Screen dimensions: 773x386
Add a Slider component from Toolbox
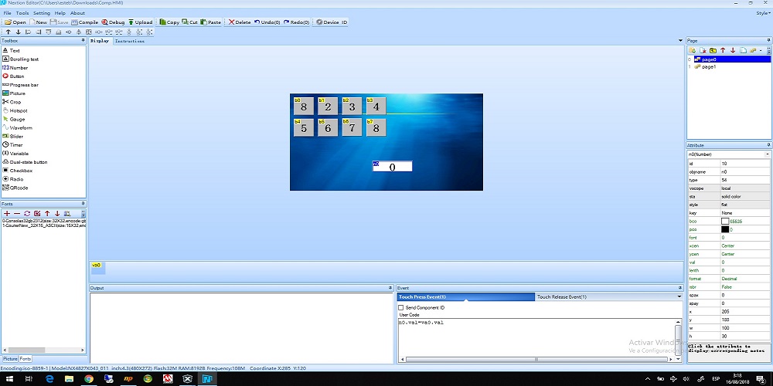[x=12, y=137]
